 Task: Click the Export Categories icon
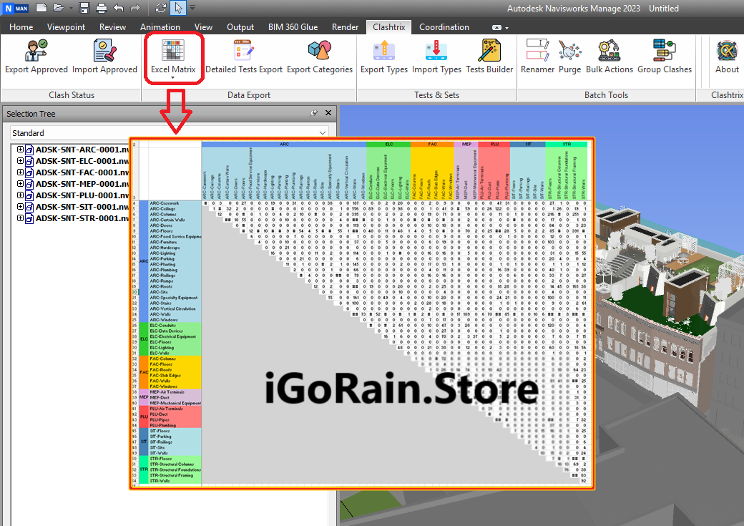pos(320,56)
